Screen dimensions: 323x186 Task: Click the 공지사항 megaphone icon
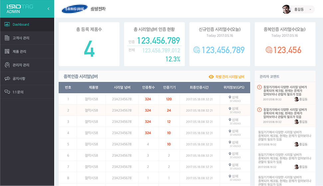click(x=7, y=79)
